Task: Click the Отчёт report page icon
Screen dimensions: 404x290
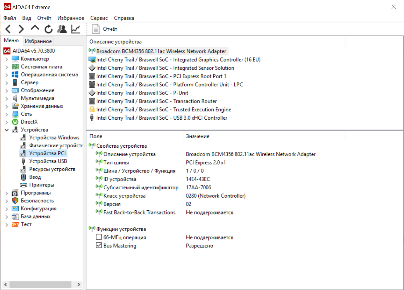Action: (96, 29)
